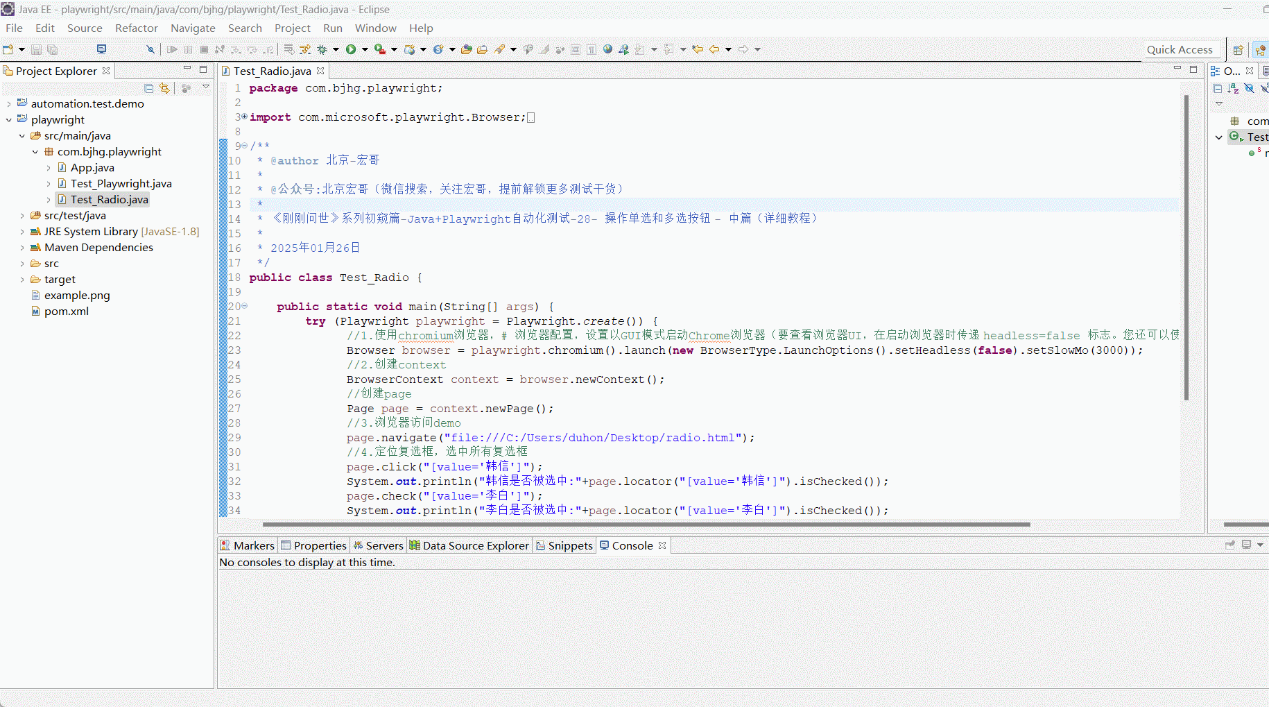Click the Run Last Tool icon with red toolbox
1269x707 pixels.
click(x=379, y=49)
